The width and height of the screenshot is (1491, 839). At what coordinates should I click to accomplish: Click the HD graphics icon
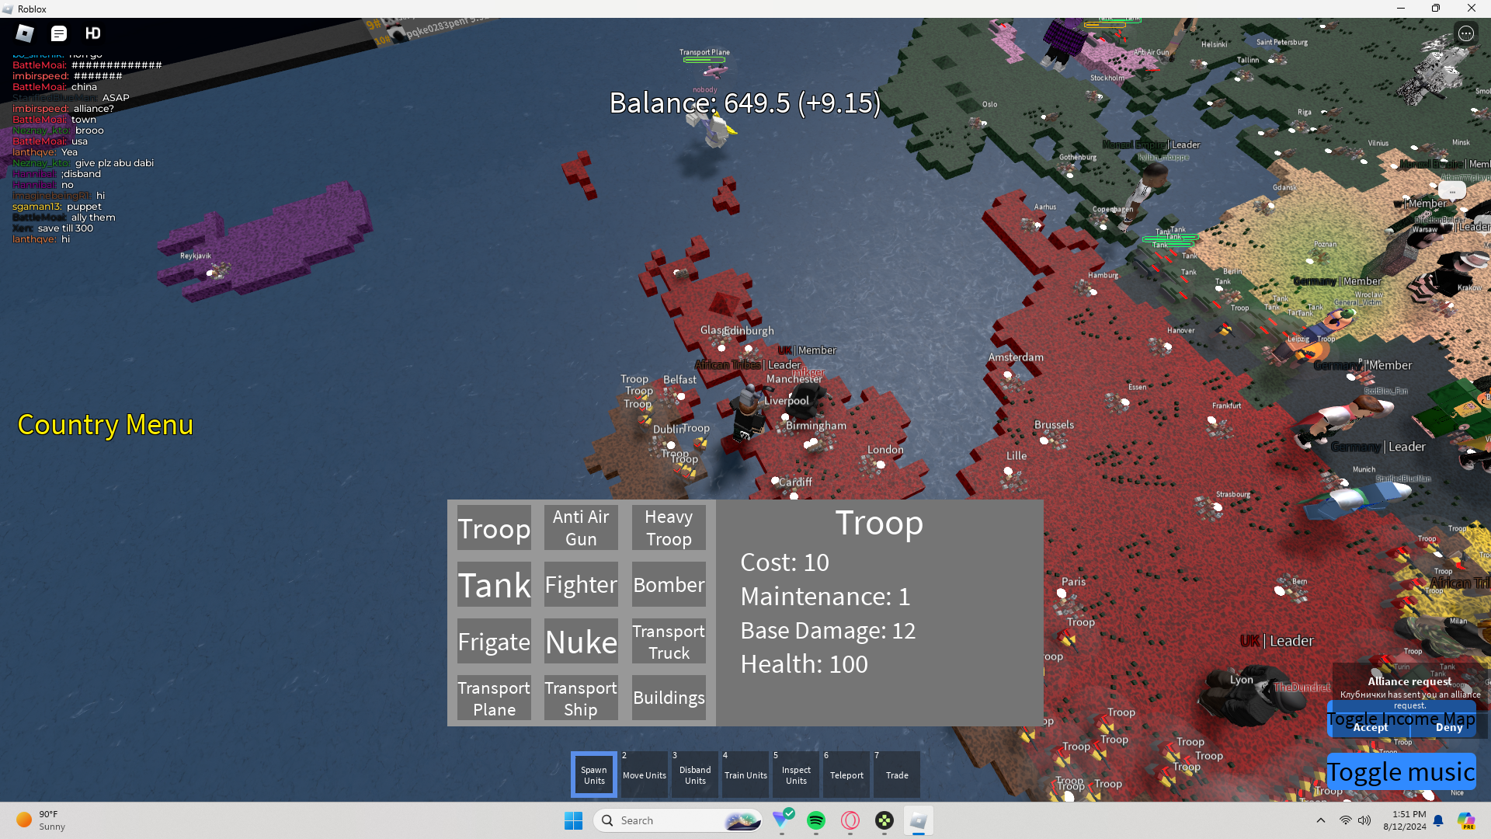pos(93,33)
